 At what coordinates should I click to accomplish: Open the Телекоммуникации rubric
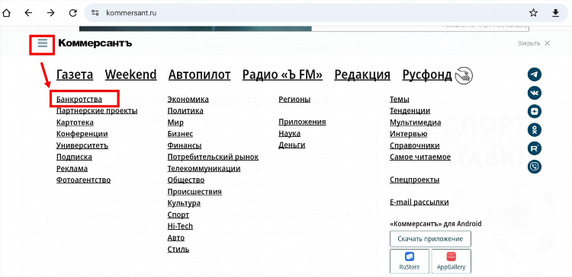pos(204,168)
